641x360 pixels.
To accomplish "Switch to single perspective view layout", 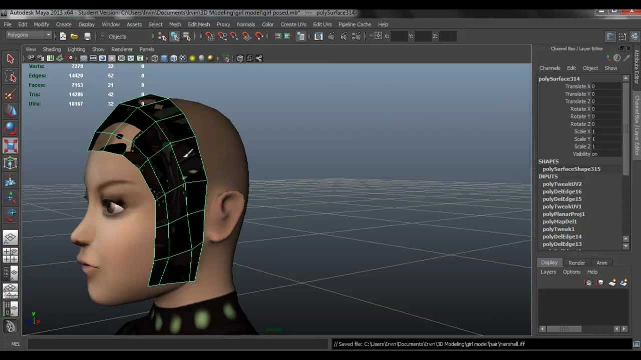I will [x=11, y=237].
